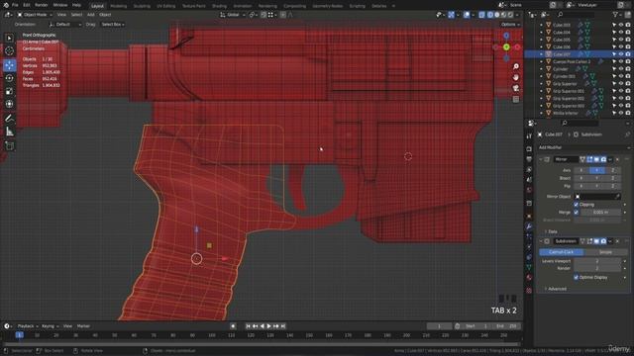Viewport: 634px width, 356px height.
Task: Activate the Transform tool in toolbar
Action: 9,104
